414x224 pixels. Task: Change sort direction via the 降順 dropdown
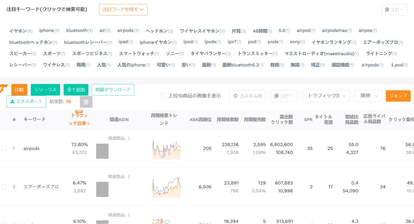368,96
